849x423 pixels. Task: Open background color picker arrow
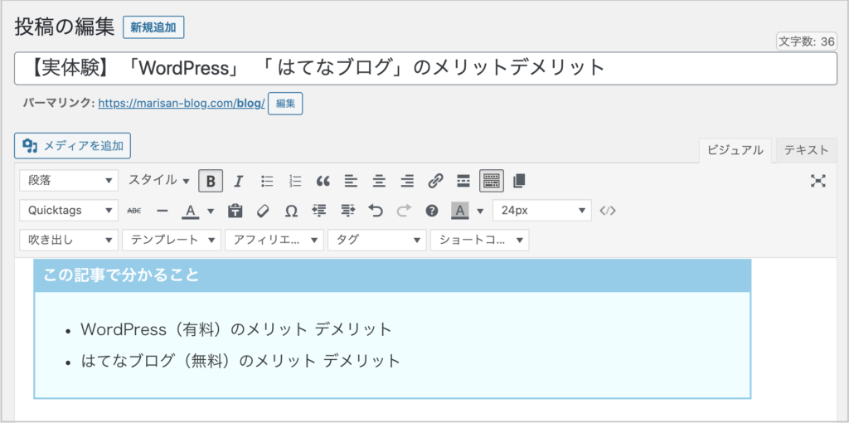(480, 211)
